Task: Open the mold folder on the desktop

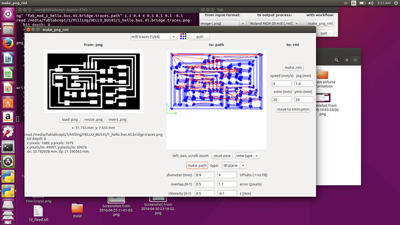Action: point(77,210)
